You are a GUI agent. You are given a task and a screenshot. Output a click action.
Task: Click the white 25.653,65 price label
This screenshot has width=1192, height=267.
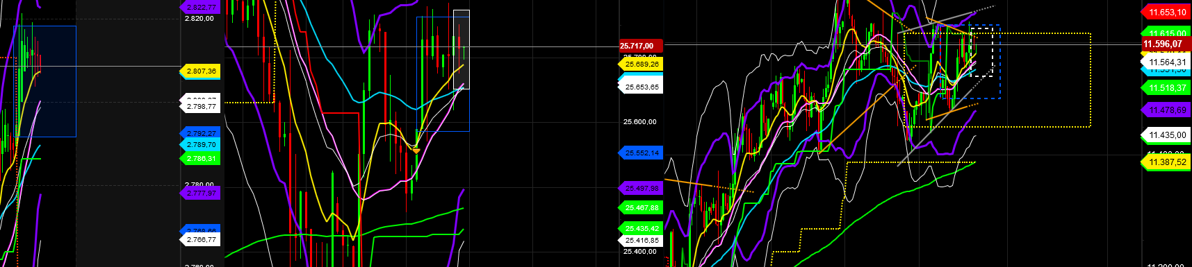[x=641, y=87]
